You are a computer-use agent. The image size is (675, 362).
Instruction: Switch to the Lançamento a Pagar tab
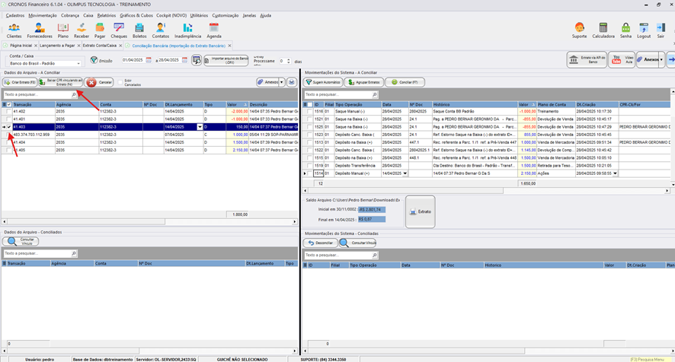coord(57,46)
